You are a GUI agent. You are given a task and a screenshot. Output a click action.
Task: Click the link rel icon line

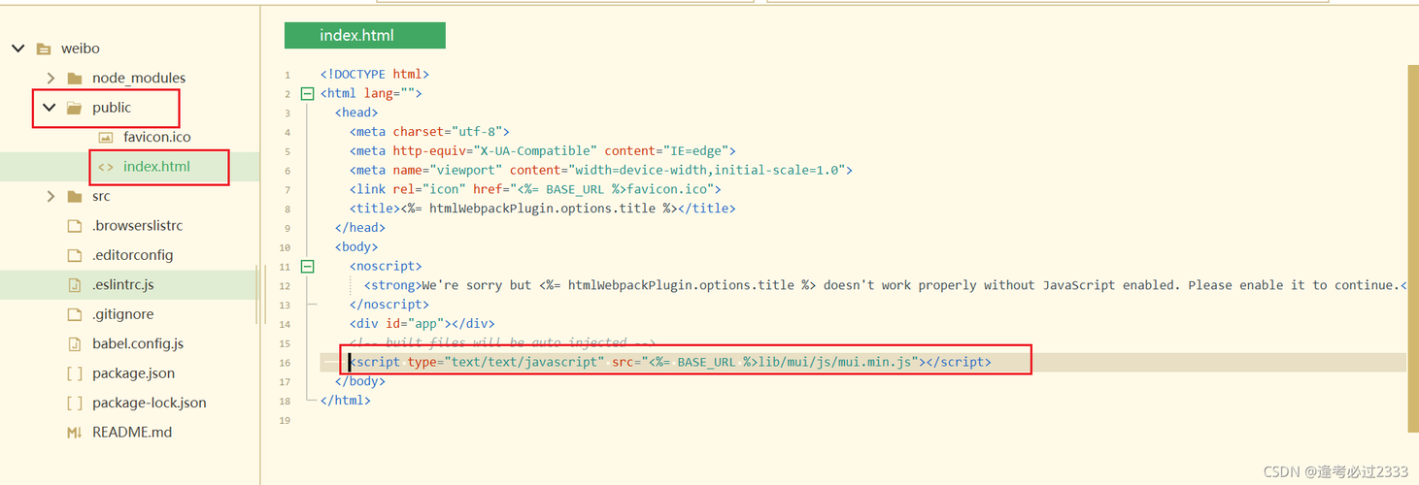[x=535, y=189]
